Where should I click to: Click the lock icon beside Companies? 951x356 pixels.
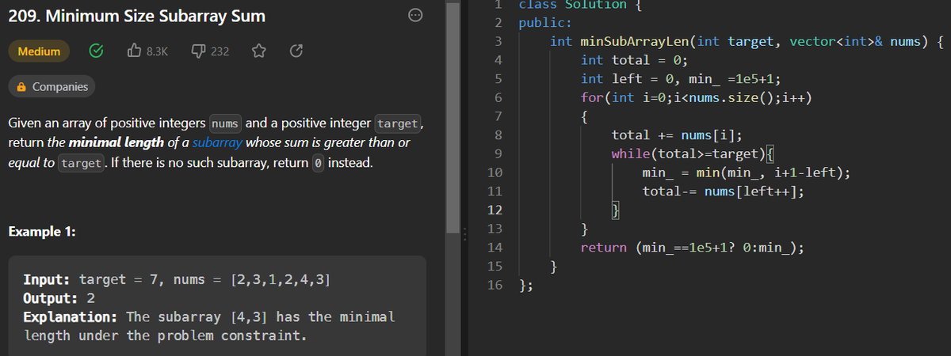point(23,86)
